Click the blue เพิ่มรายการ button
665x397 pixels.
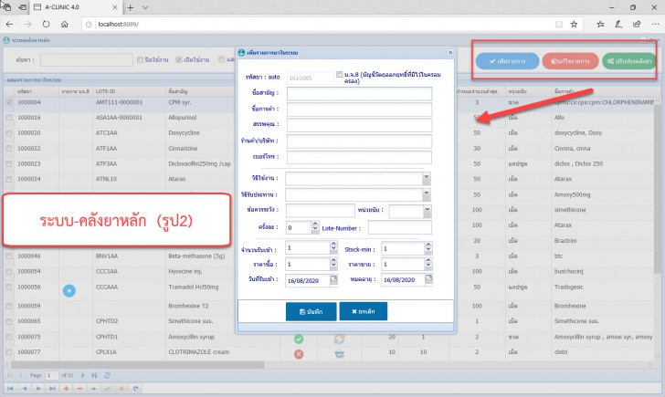tap(507, 61)
